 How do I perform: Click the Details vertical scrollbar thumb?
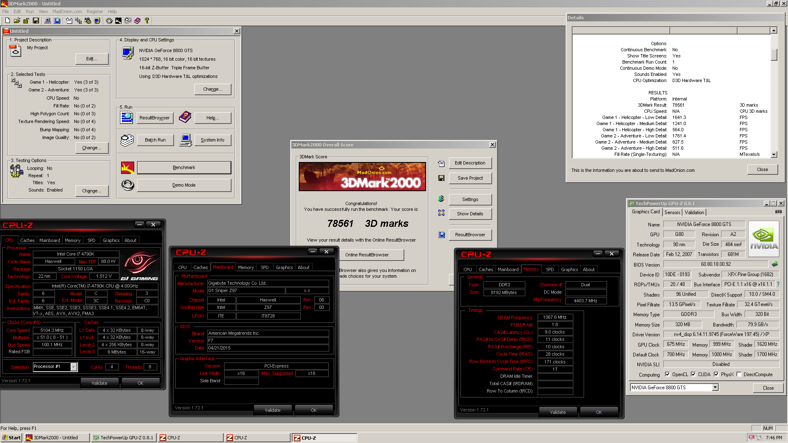(x=774, y=55)
